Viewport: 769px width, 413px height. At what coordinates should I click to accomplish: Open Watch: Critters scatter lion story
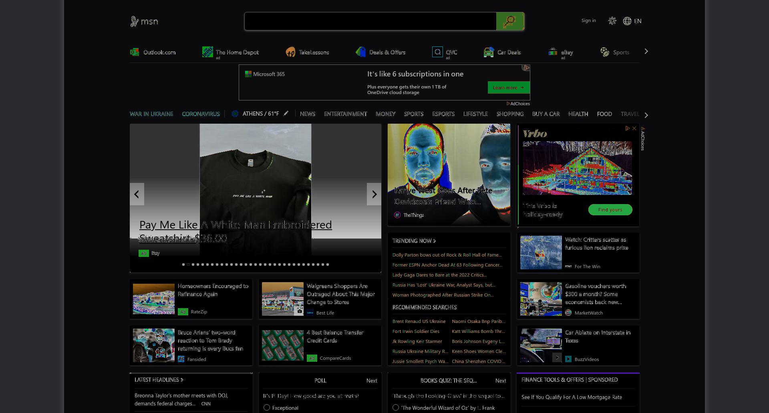[x=596, y=243]
